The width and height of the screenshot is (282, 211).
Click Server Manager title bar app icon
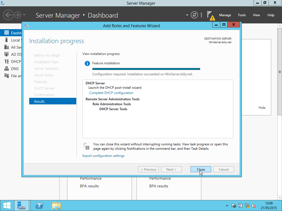(x=3, y=3)
